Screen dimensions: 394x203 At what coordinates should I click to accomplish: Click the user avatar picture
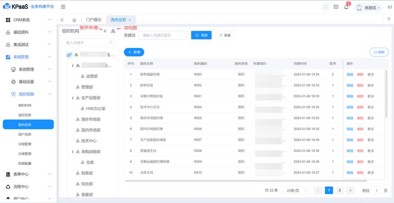(x=359, y=8)
